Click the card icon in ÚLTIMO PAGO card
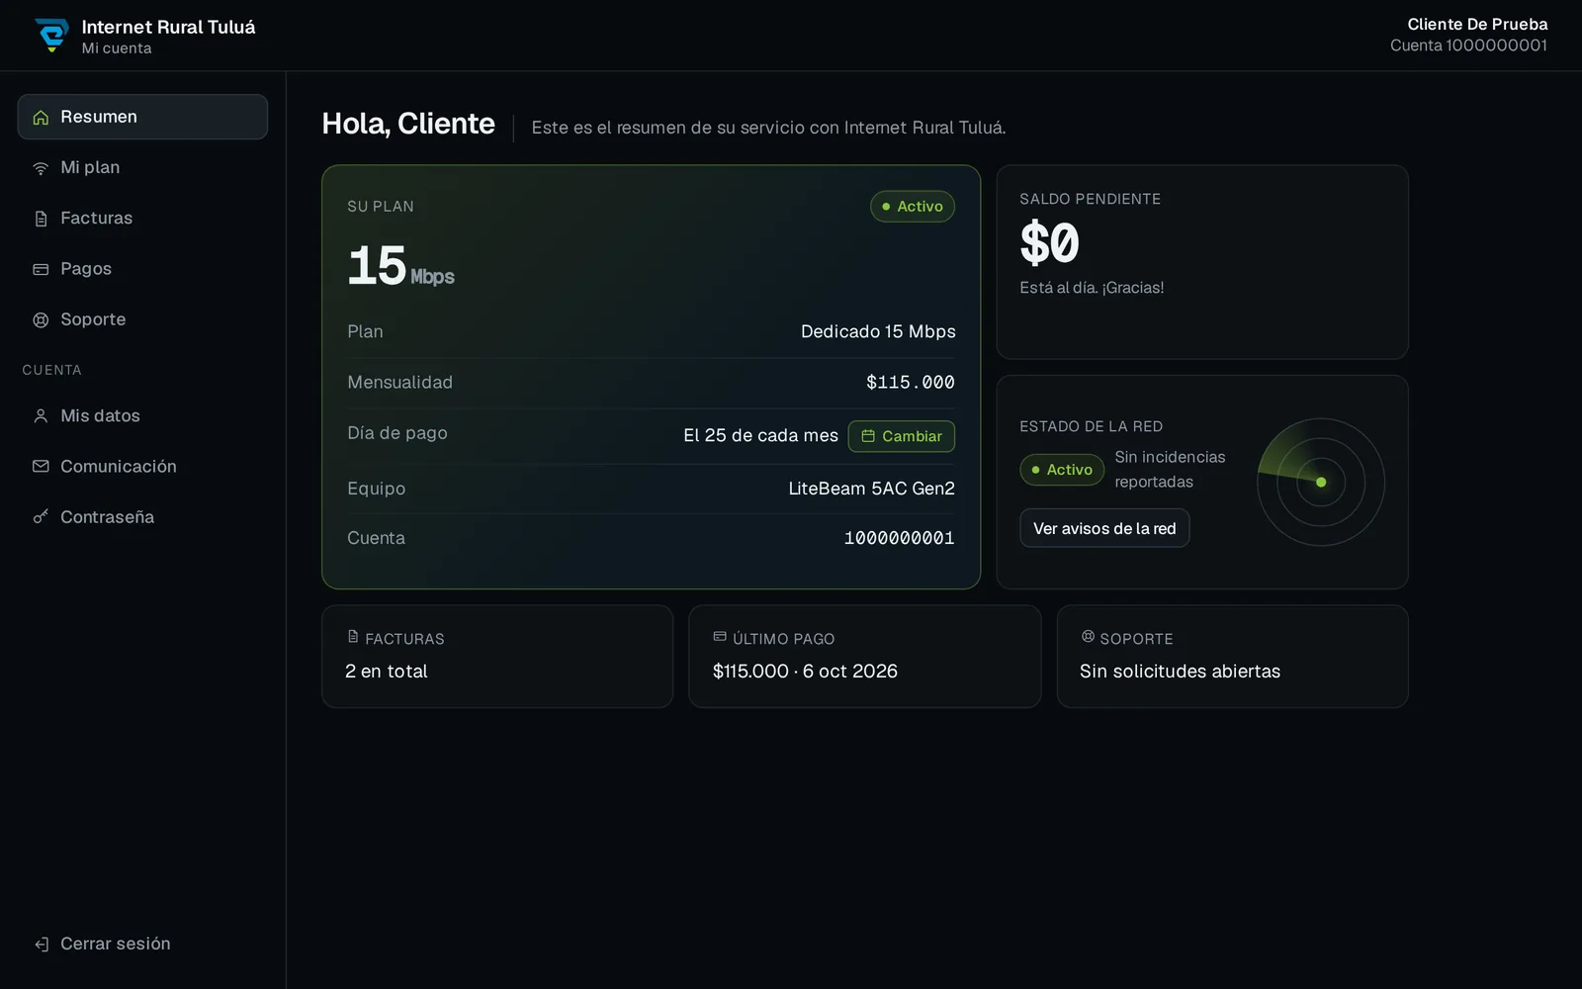The image size is (1582, 989). tap(720, 637)
